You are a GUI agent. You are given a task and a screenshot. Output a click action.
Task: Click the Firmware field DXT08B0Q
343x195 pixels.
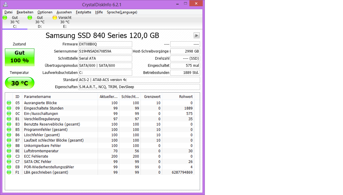[105, 44]
